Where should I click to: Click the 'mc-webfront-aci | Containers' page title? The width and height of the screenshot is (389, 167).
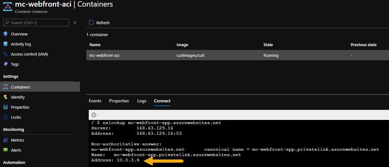click(64, 4)
